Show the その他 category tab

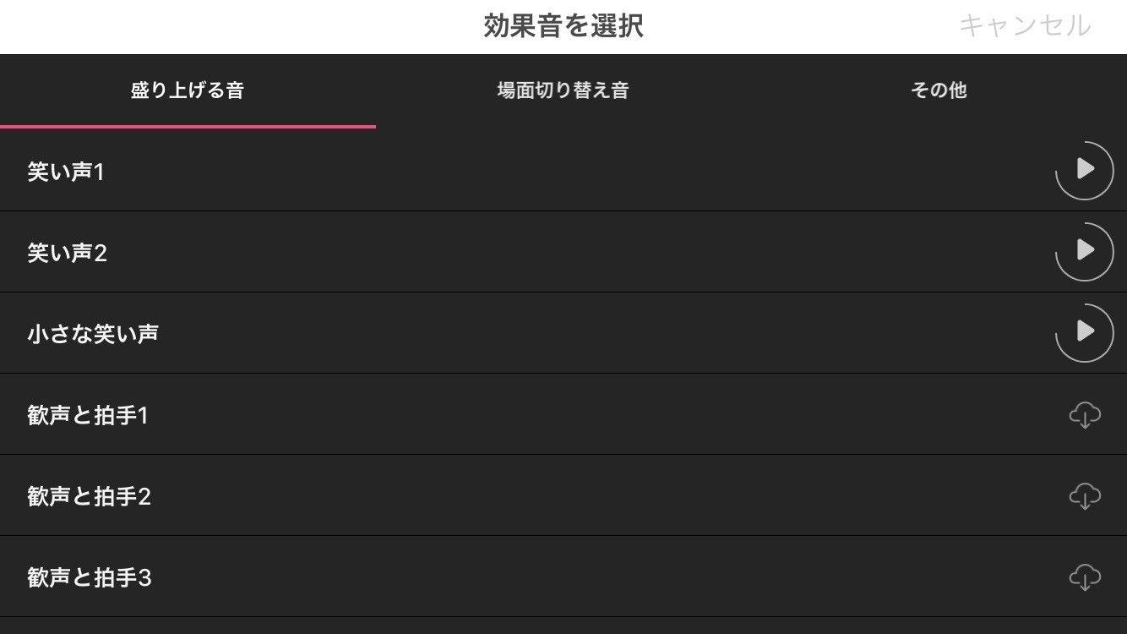939,90
